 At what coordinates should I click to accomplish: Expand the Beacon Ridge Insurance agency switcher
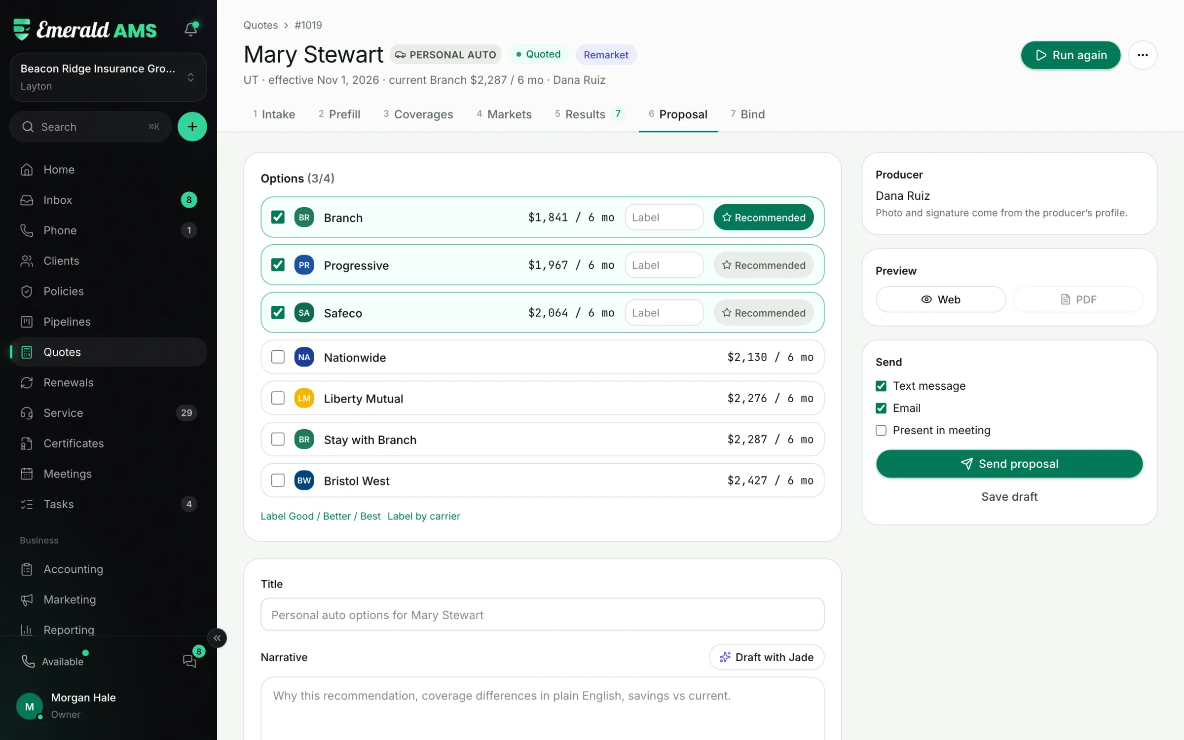(108, 77)
